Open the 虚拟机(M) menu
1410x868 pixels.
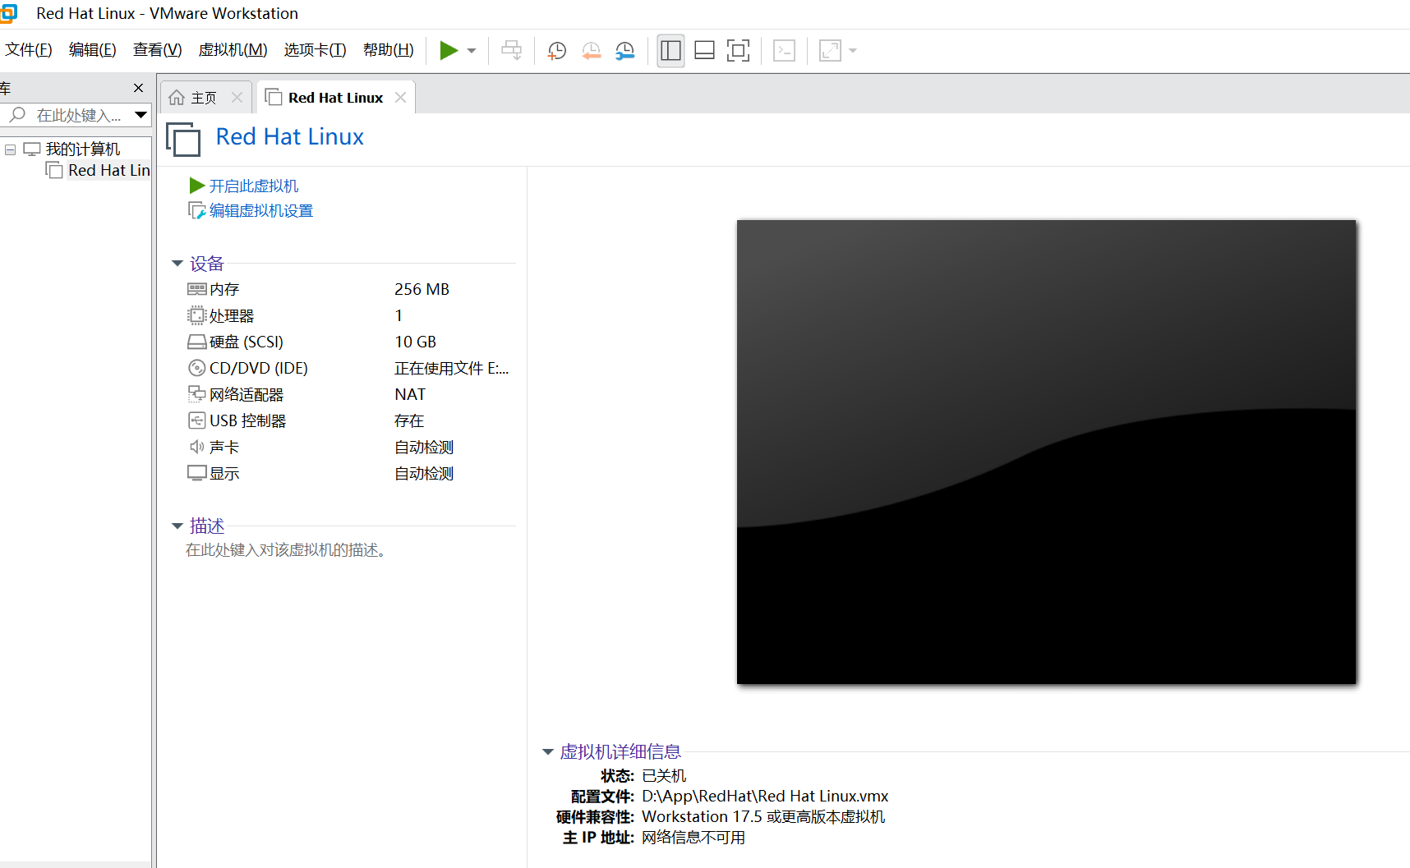coord(233,50)
